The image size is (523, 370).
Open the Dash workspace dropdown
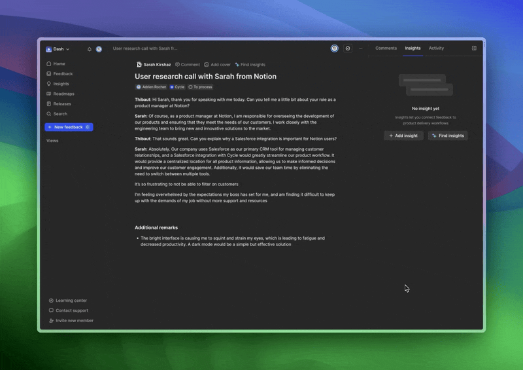pos(58,49)
